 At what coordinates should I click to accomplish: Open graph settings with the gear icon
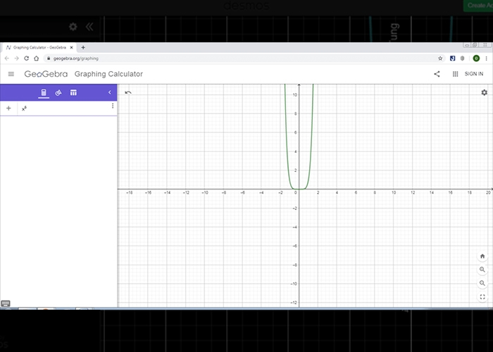click(x=484, y=92)
